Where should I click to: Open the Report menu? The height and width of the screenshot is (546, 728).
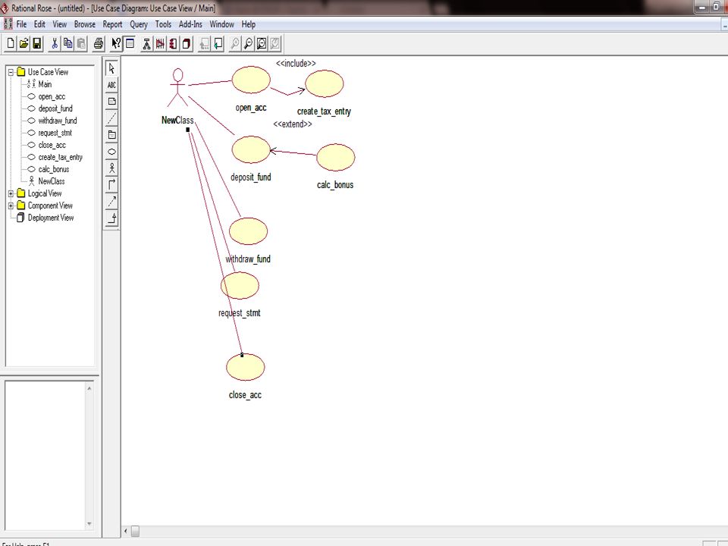coord(112,24)
